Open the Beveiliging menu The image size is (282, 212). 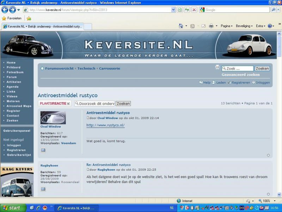pyautogui.click(x=244, y=26)
